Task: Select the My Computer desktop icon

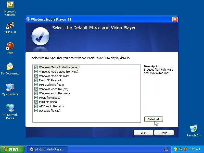Action: coord(10,90)
